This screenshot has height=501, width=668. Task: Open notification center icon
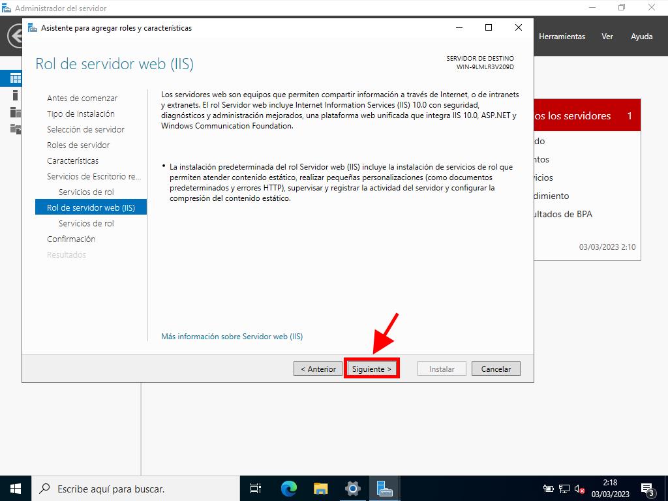pos(647,488)
